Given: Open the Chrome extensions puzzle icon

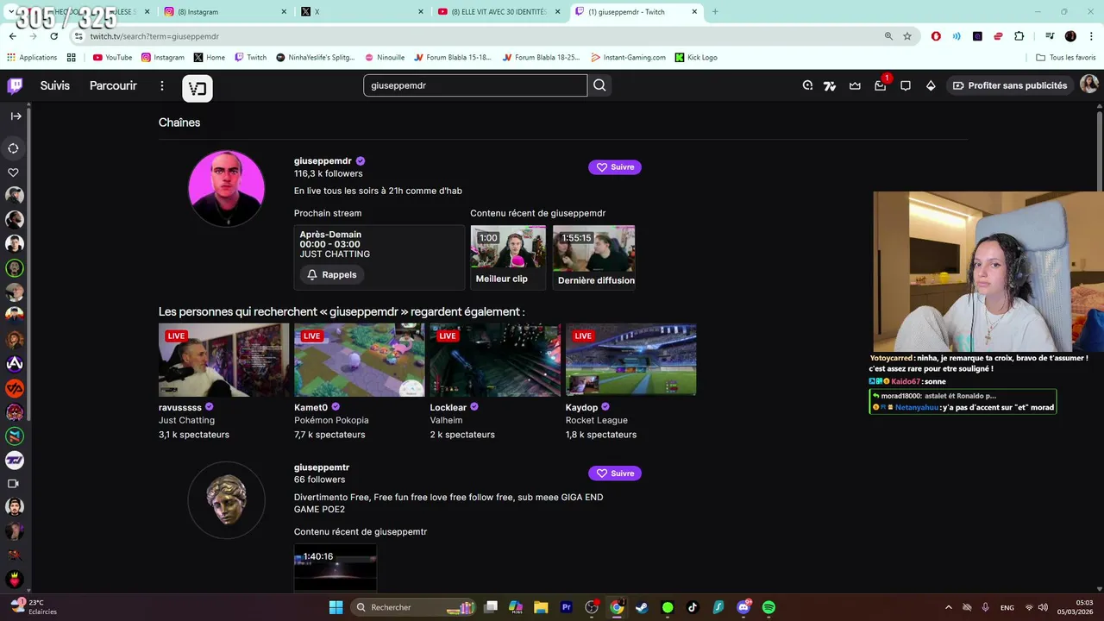Looking at the screenshot, I should coord(1019,36).
